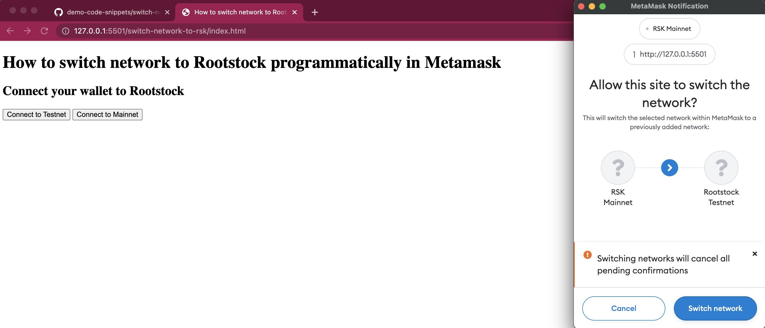Select the RSK Mainnet network dropdown

click(669, 28)
